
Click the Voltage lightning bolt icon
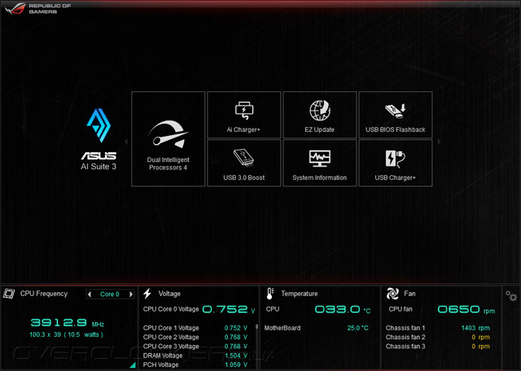[147, 294]
